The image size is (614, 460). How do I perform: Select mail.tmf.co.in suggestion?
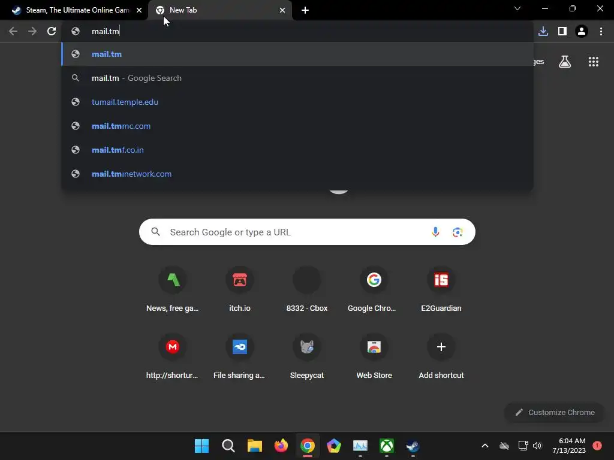coord(297,150)
